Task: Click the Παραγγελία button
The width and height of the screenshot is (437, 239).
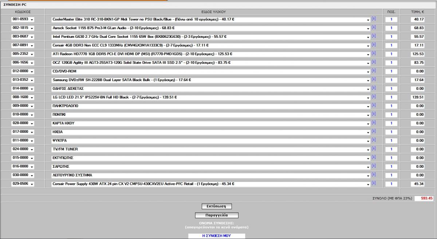Action: 217,215
